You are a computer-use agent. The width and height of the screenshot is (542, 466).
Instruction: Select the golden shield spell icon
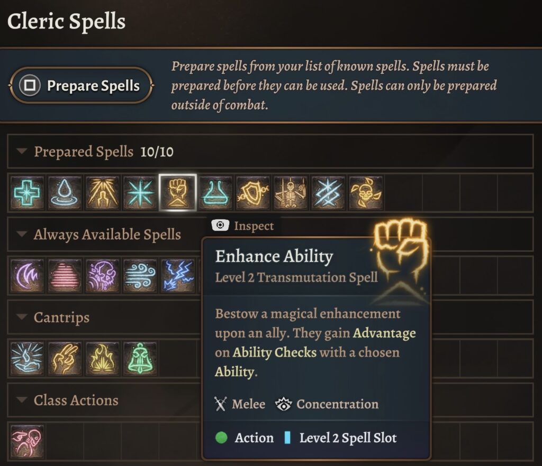click(253, 193)
